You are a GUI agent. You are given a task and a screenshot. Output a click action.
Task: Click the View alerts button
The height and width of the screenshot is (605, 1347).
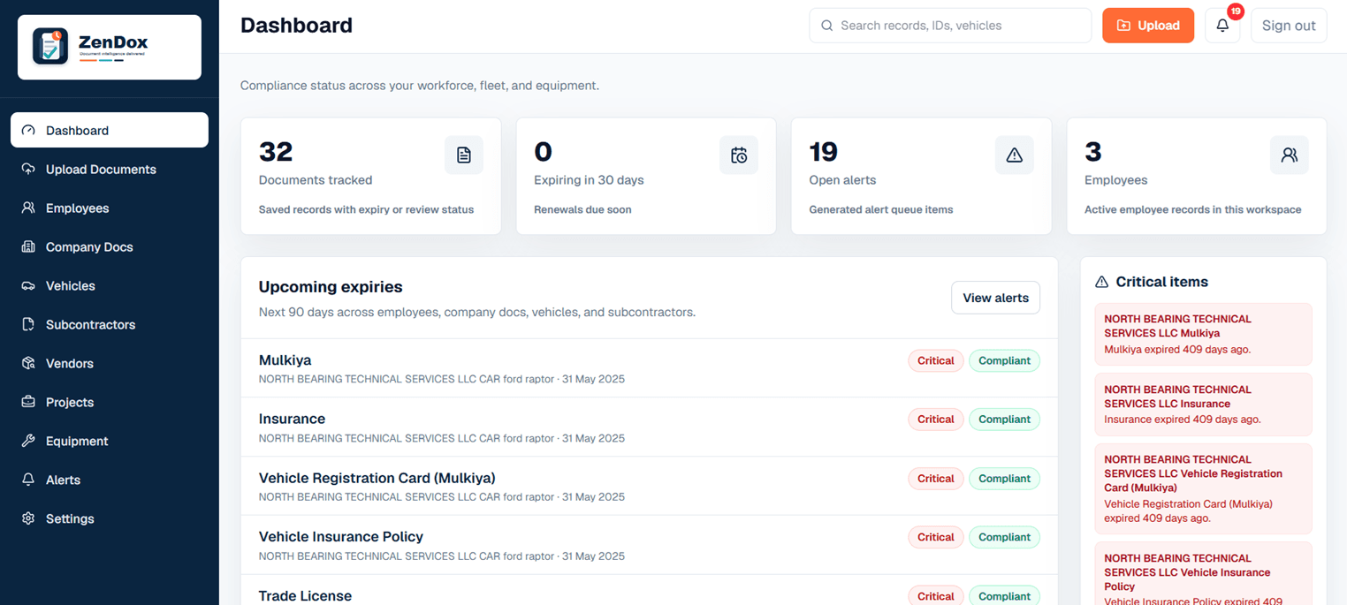[995, 298]
